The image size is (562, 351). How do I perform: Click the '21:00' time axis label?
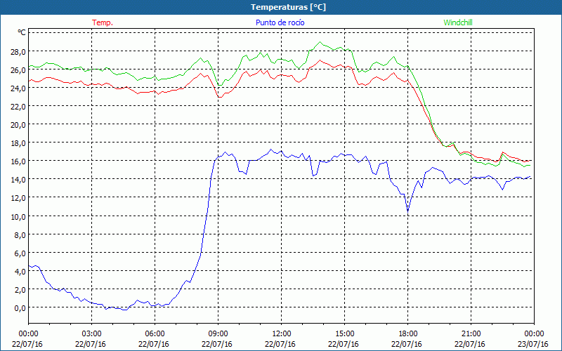(x=471, y=333)
